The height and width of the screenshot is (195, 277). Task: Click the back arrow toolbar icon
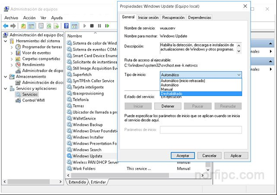click(6, 26)
